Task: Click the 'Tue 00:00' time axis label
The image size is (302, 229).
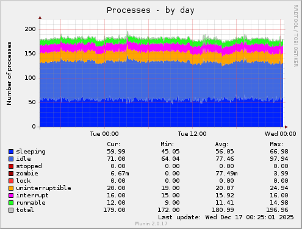Action: (x=104, y=134)
